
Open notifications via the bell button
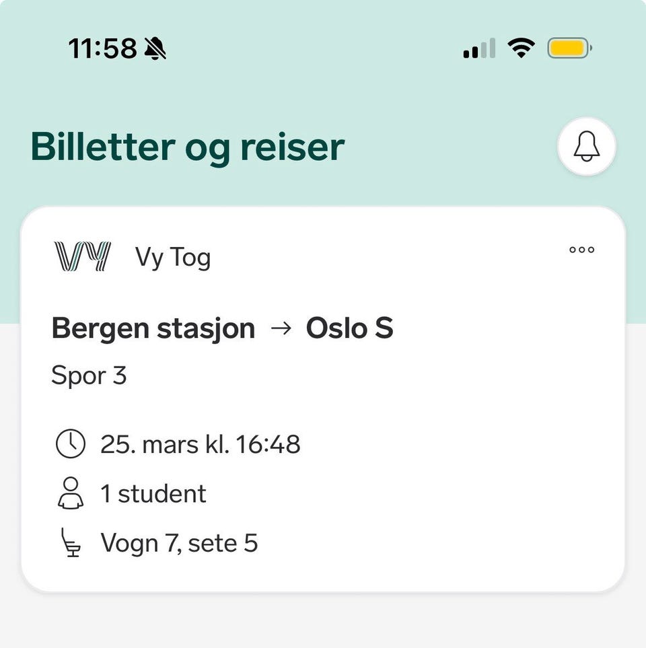pyautogui.click(x=587, y=147)
